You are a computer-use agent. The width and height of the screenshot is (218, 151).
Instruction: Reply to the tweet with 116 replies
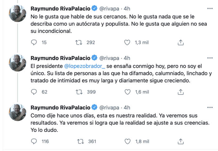34,141
